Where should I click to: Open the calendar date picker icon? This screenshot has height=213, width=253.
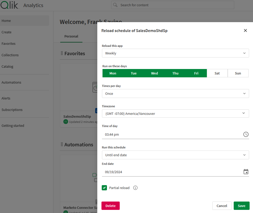click(x=246, y=172)
